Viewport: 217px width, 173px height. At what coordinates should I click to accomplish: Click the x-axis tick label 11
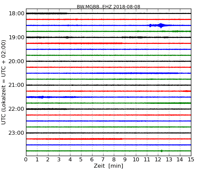pos(147,160)
